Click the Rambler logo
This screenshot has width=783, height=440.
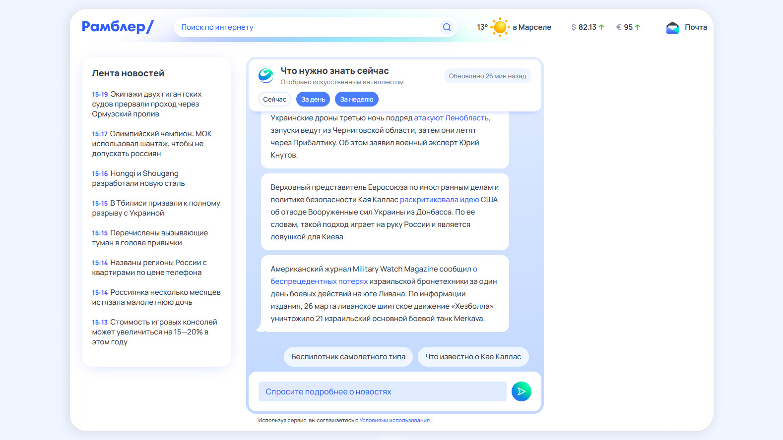point(118,27)
